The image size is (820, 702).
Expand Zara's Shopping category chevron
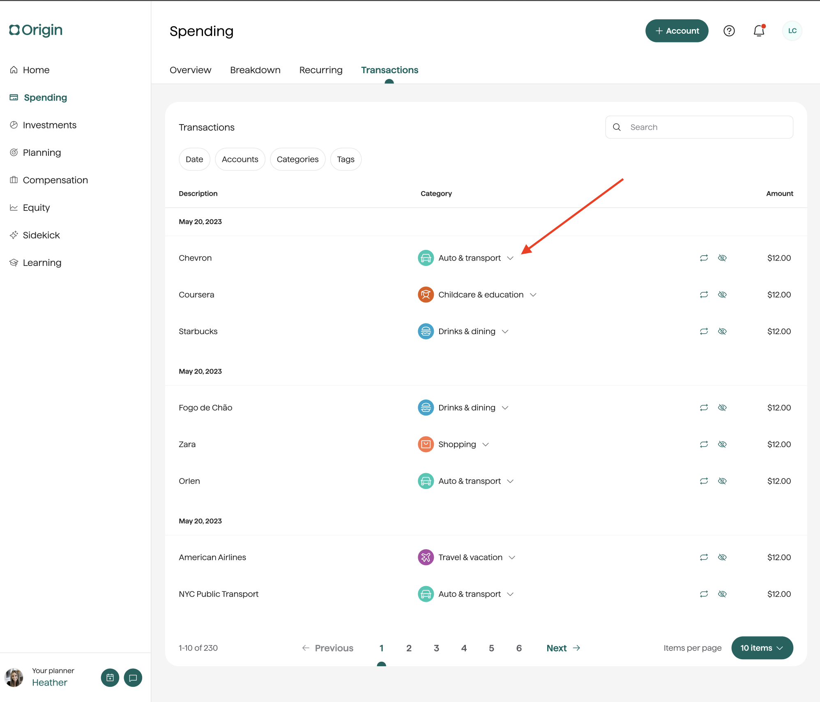point(486,444)
